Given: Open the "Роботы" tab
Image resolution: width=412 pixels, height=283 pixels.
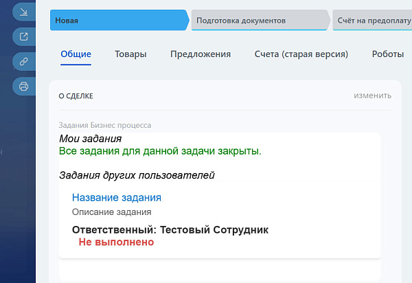Looking at the screenshot, I should [x=387, y=54].
